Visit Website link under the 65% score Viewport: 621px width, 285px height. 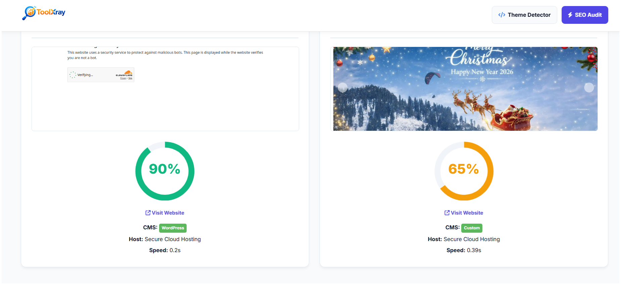click(x=464, y=213)
